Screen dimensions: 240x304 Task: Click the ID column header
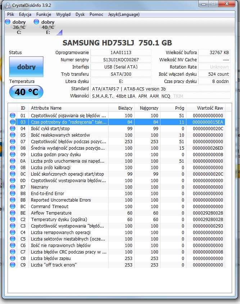23,108
